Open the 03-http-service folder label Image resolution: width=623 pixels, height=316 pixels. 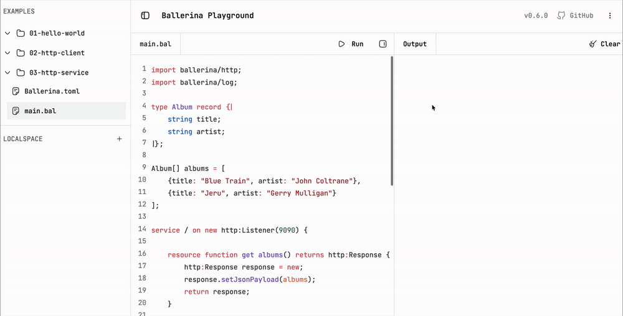[59, 73]
